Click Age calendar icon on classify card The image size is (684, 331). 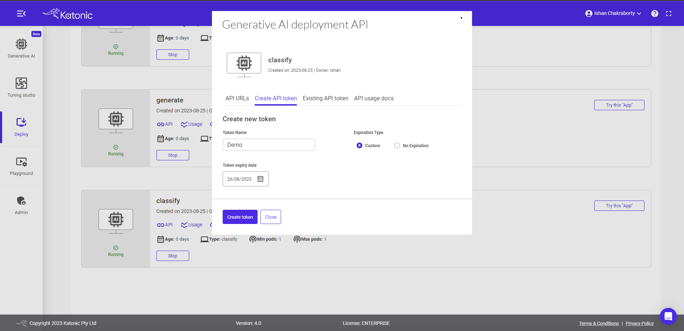click(161, 239)
